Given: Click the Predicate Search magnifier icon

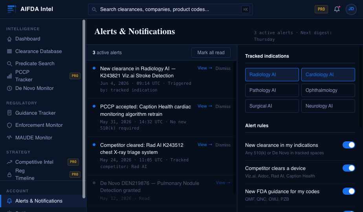Looking at the screenshot, I should tap(9, 64).
